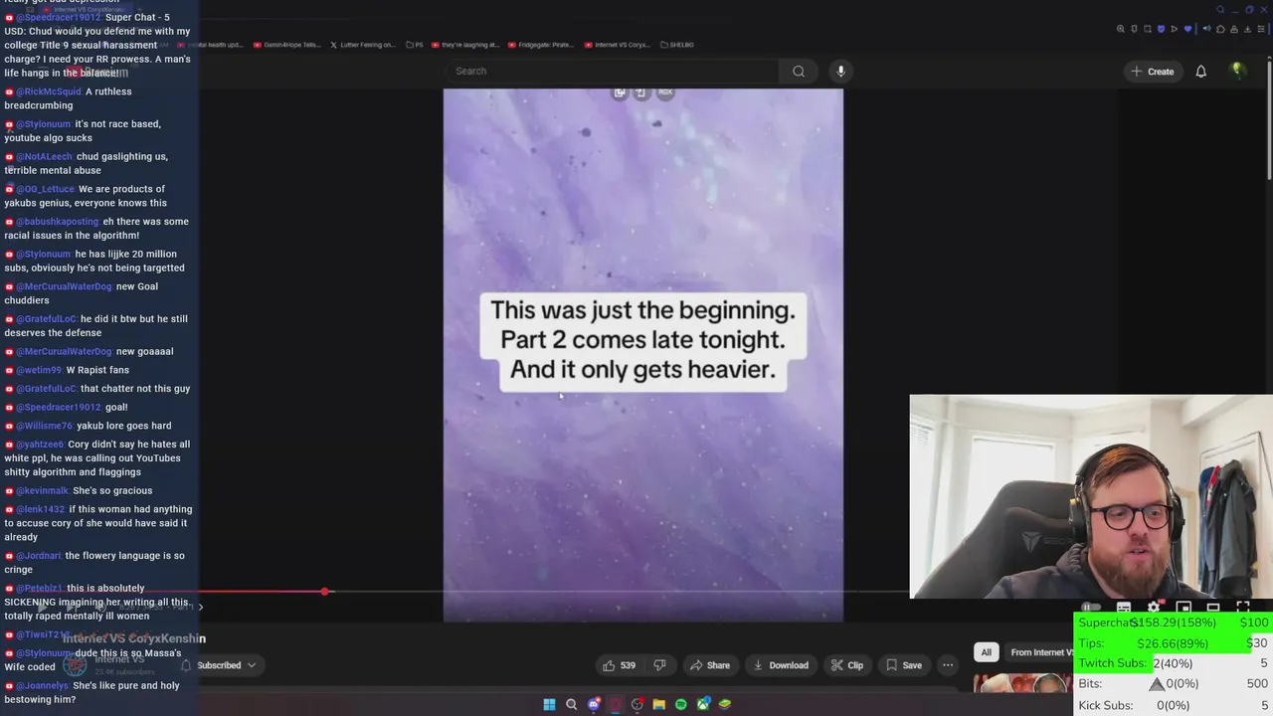The width and height of the screenshot is (1273, 716).
Task: Save the video to a playlist
Action: coord(904,665)
